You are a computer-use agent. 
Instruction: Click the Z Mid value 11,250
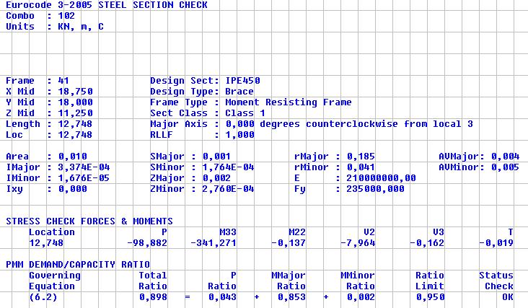(x=76, y=113)
